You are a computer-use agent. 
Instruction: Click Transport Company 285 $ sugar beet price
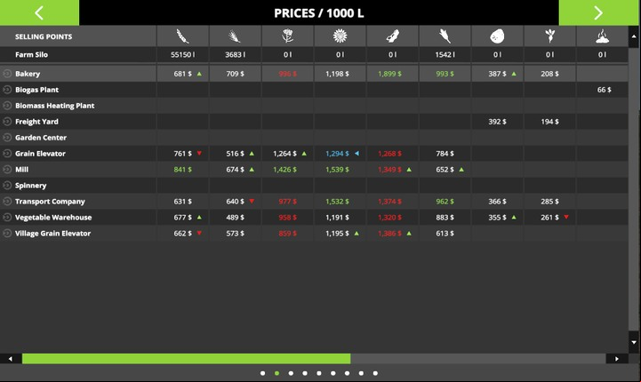[549, 201]
